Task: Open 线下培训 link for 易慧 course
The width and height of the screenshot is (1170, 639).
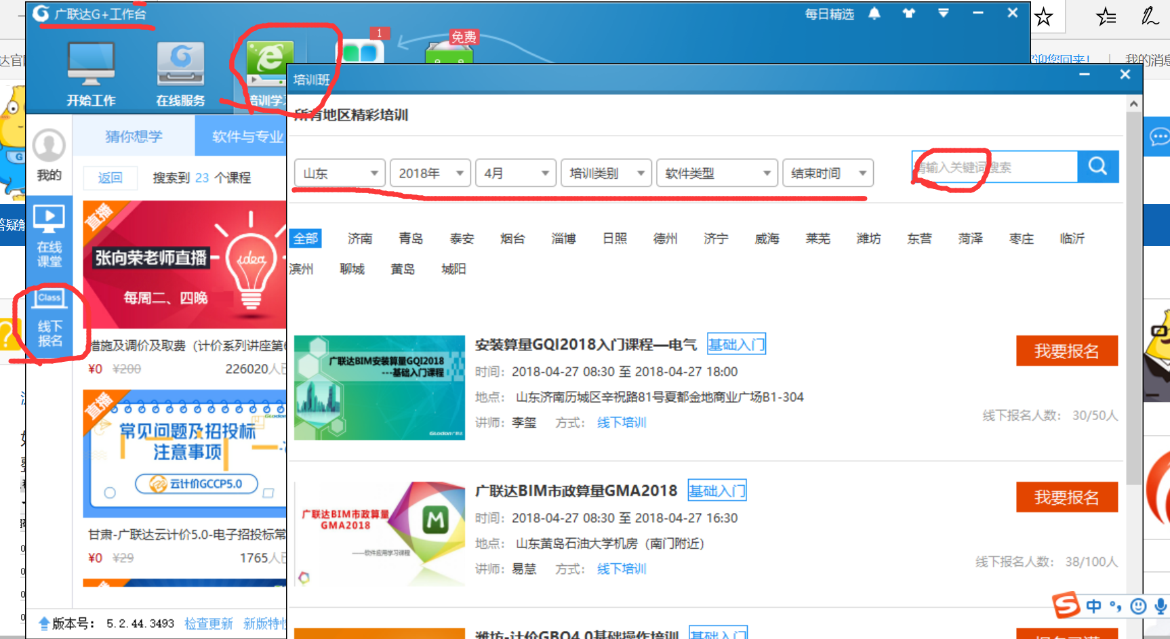Action: point(622,569)
